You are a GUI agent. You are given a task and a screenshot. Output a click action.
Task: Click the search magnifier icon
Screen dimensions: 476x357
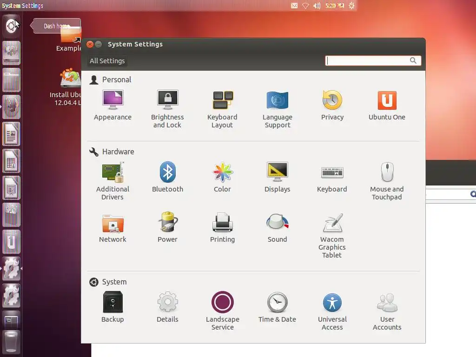coord(413,60)
